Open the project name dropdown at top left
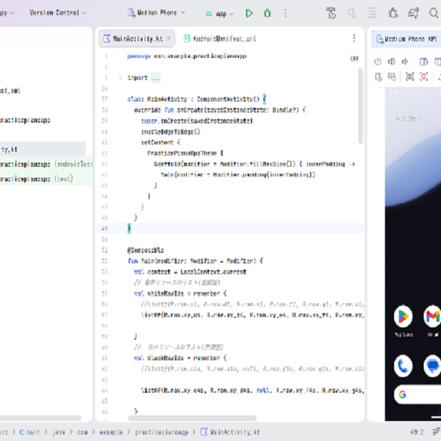Image resolution: width=441 pixels, height=441 pixels. coord(8,13)
